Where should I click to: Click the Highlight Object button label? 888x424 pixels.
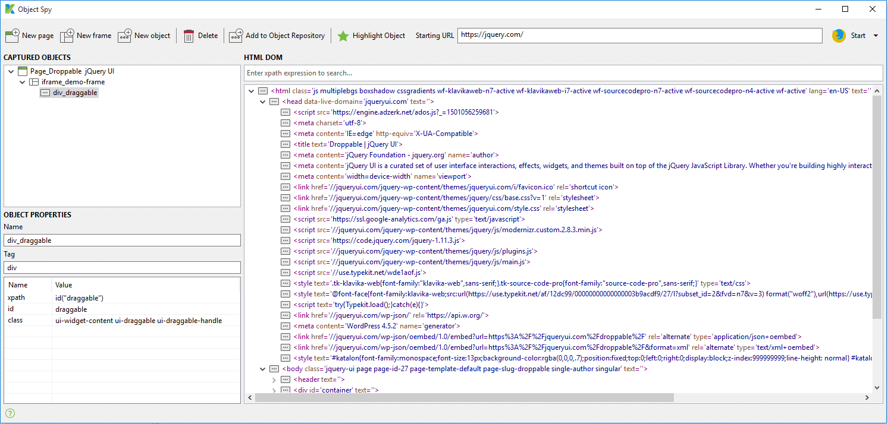coord(379,36)
